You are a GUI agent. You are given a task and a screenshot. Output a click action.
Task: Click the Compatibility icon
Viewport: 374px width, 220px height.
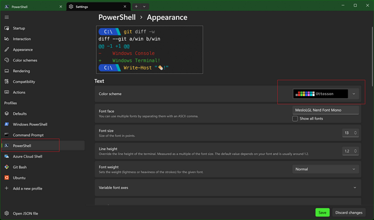[x=6, y=82]
